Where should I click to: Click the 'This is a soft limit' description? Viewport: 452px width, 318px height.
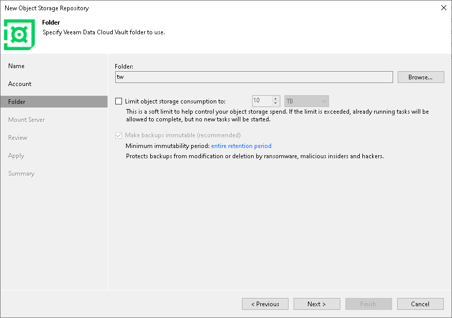coord(277,115)
